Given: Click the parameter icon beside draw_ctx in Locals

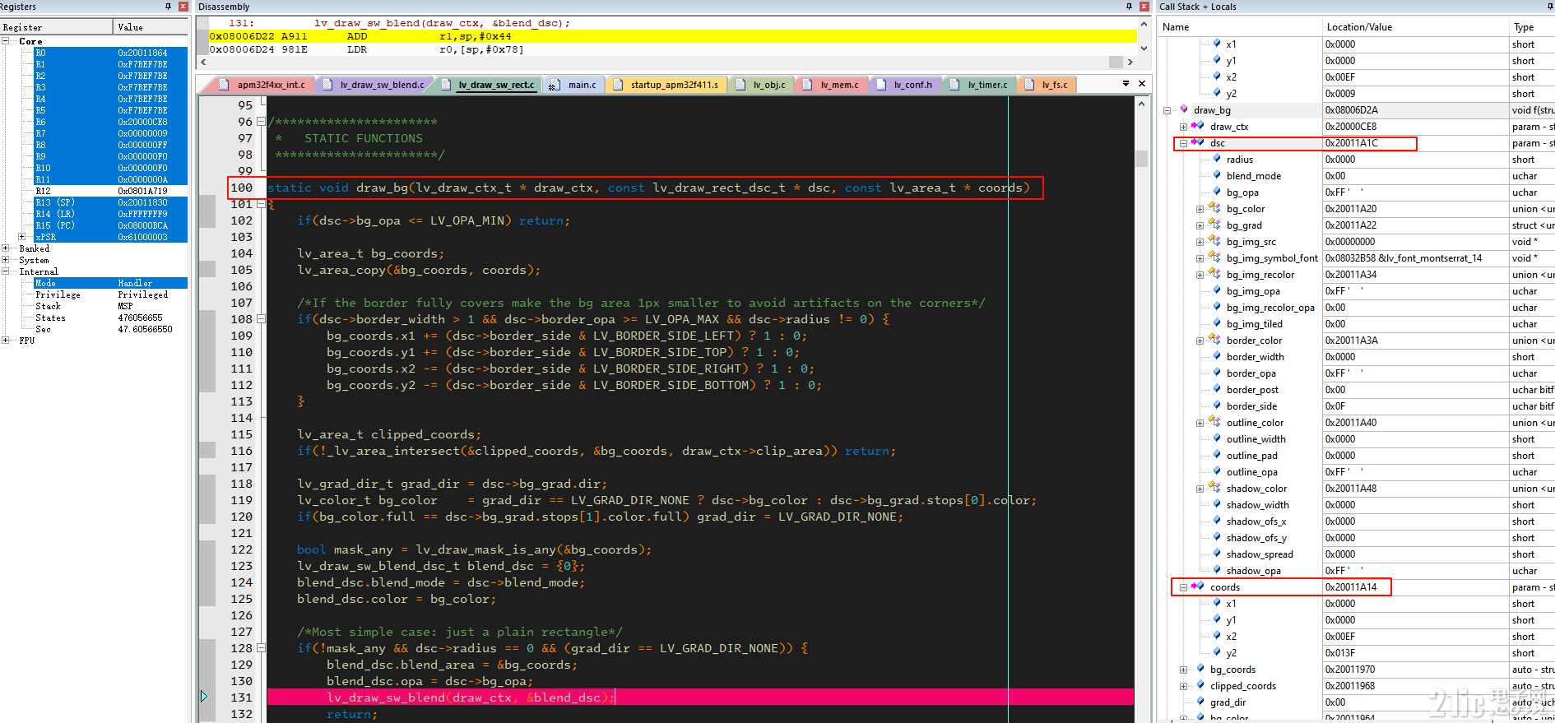Looking at the screenshot, I should pos(1198,126).
